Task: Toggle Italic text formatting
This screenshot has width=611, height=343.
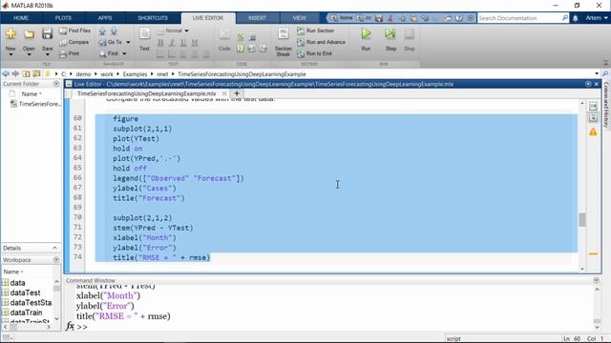Action: coord(172,43)
